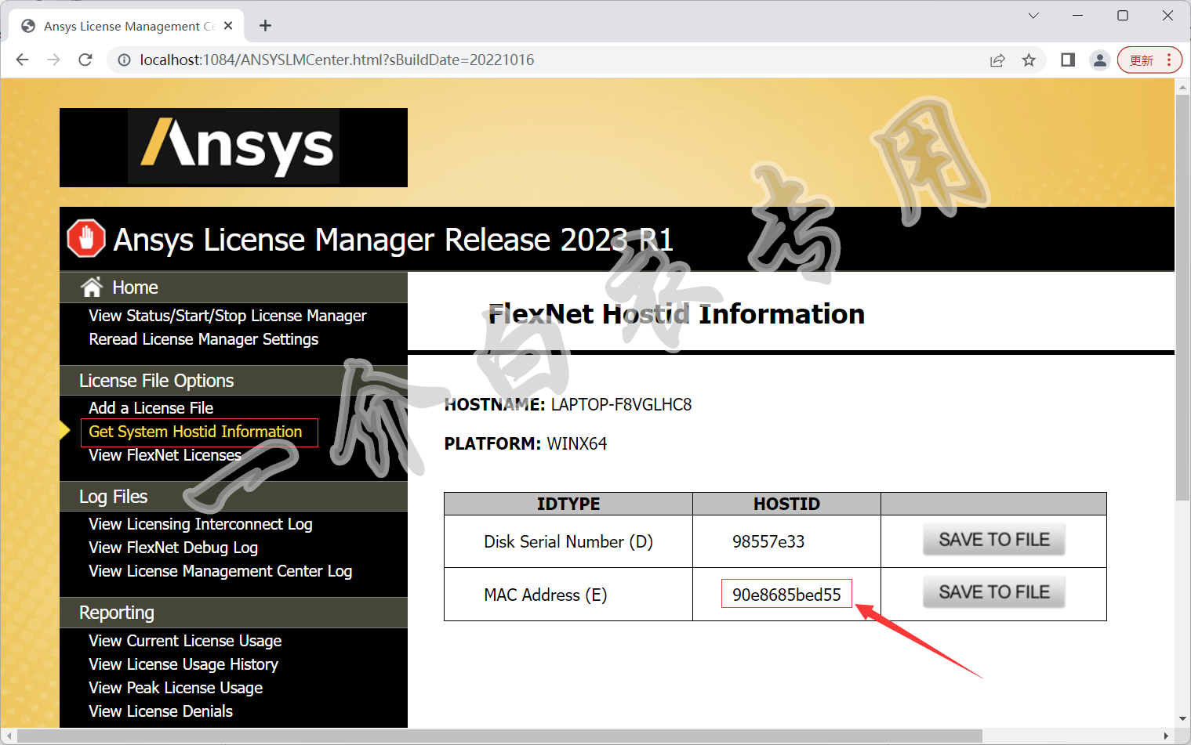Select Get System Hostid Information
The image size is (1191, 745).
point(195,432)
